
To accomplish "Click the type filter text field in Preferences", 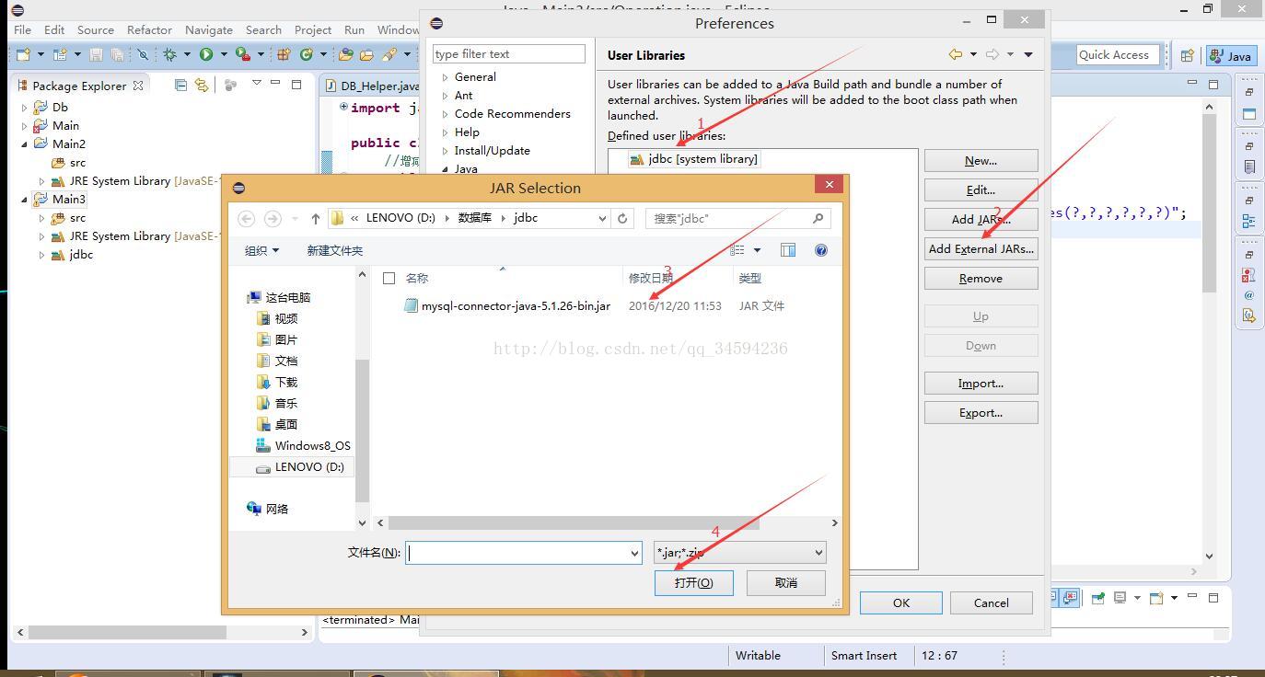I will 508,54.
